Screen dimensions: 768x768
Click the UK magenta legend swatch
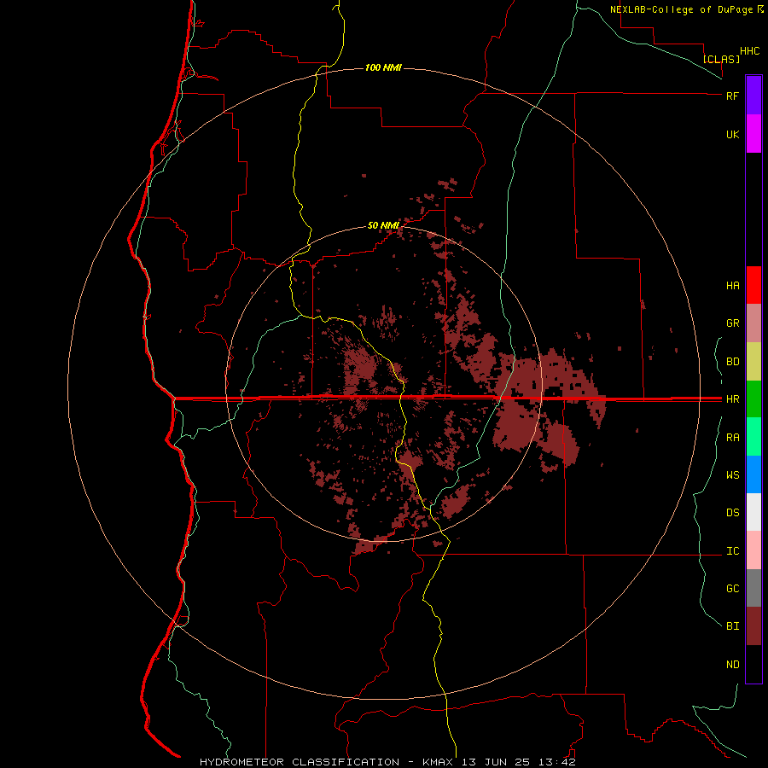click(x=753, y=134)
